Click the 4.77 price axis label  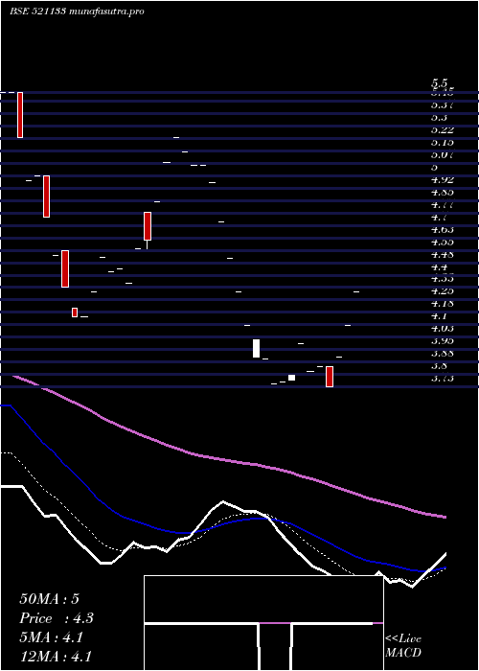point(443,204)
